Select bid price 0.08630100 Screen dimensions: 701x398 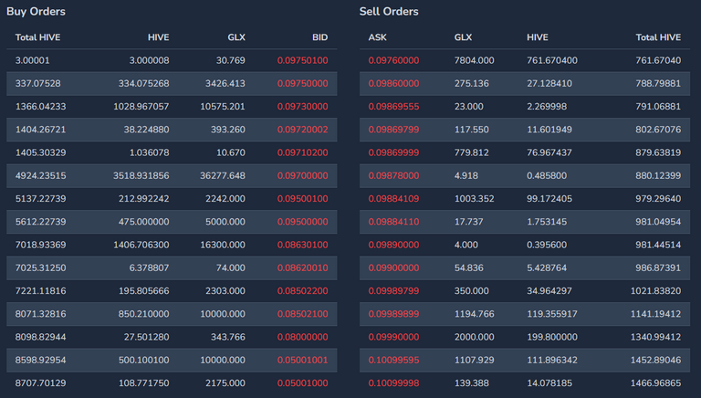(303, 245)
